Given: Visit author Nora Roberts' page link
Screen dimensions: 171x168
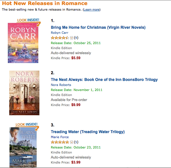Looking at the screenshot, I should click(61, 85).
